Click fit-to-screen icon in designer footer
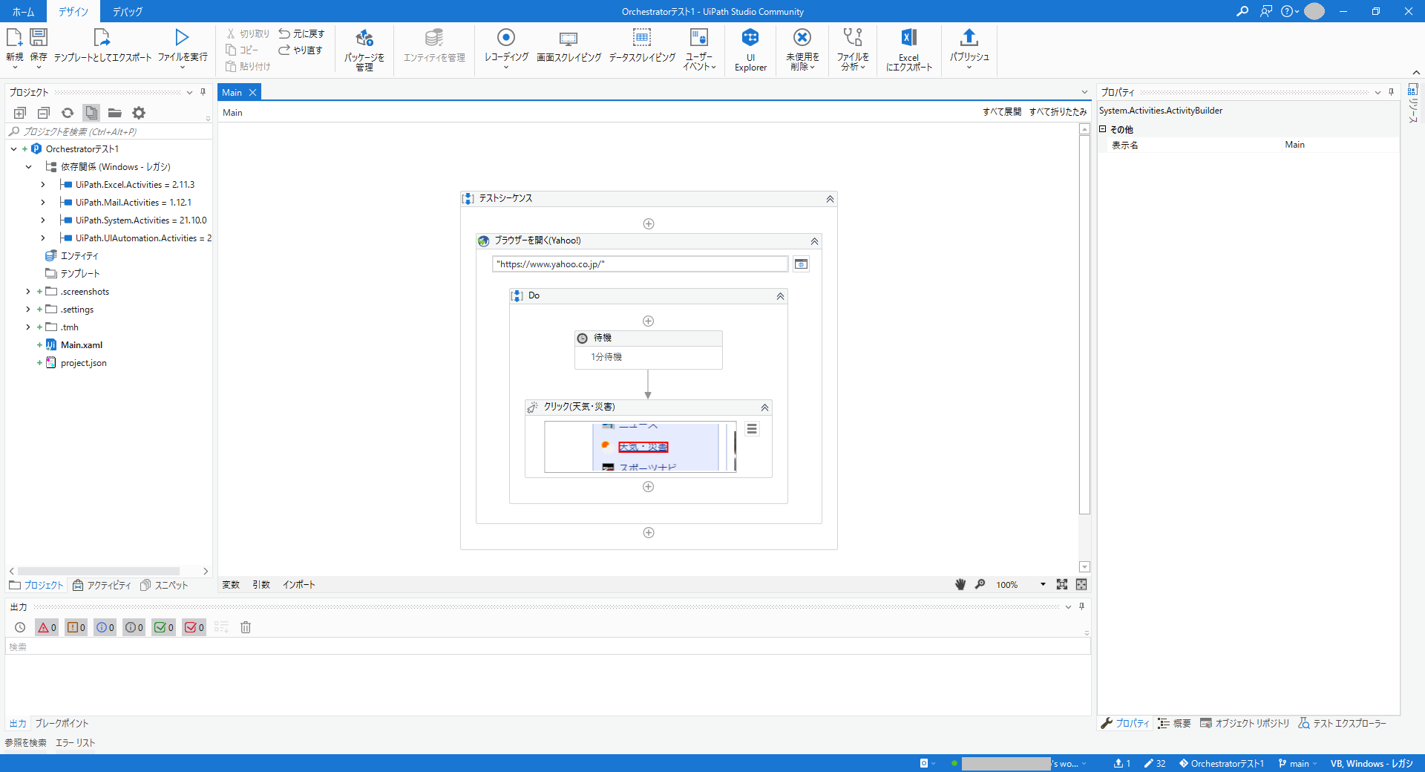The height and width of the screenshot is (772, 1425). [x=1062, y=584]
